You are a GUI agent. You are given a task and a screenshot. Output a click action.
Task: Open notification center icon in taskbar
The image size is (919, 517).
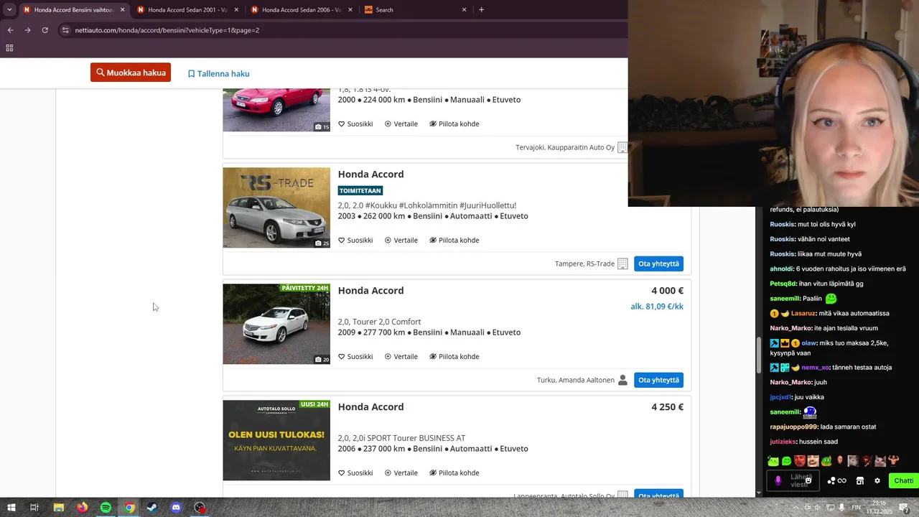[904, 507]
